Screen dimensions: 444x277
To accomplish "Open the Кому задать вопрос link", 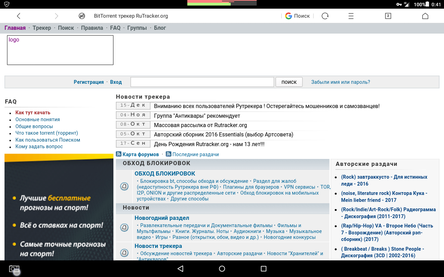I will 39,146.
